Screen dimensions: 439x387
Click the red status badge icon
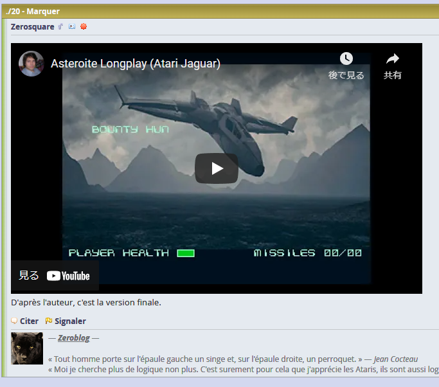(x=84, y=26)
